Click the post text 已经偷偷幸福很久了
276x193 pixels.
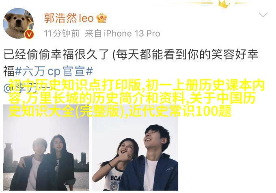tap(56, 54)
